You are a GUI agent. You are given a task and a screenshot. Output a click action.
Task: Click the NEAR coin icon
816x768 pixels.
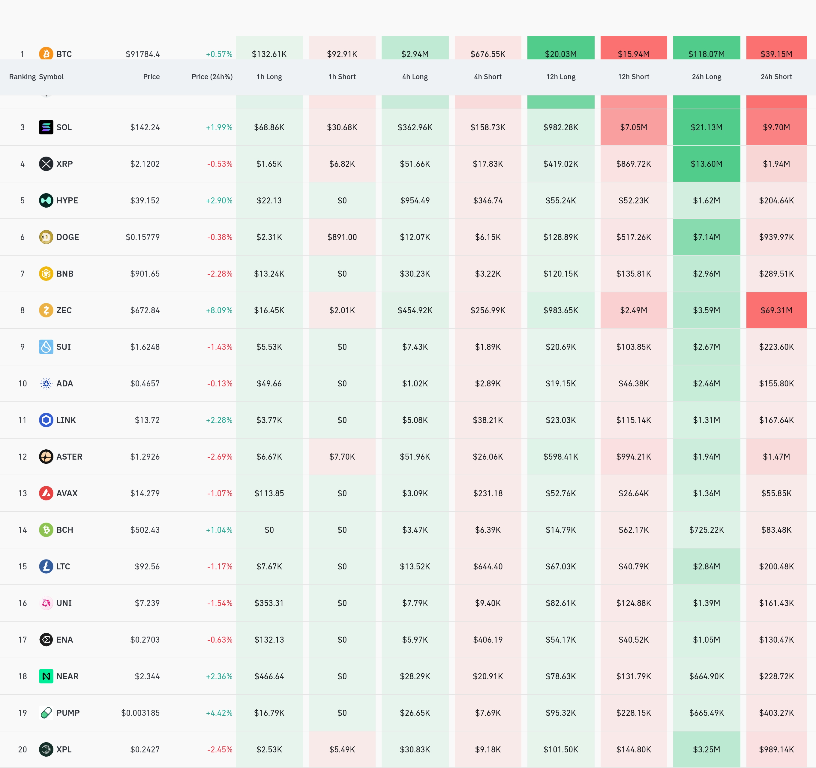tap(46, 676)
